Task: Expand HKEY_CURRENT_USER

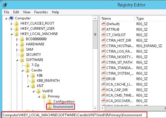Action: pyautogui.click(x=12, y=29)
